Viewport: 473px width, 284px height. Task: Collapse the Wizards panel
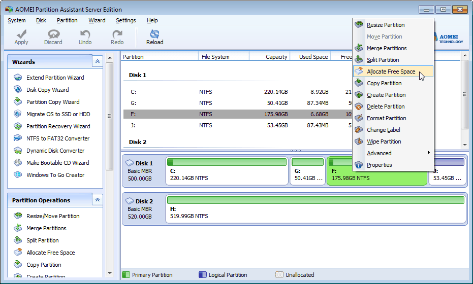click(x=98, y=61)
